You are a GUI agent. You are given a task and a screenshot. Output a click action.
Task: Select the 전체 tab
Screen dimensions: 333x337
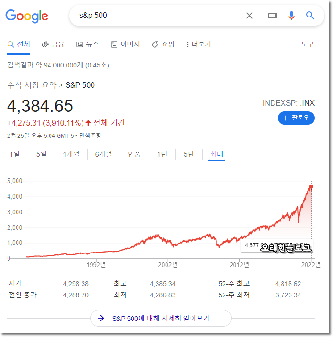tap(19, 44)
